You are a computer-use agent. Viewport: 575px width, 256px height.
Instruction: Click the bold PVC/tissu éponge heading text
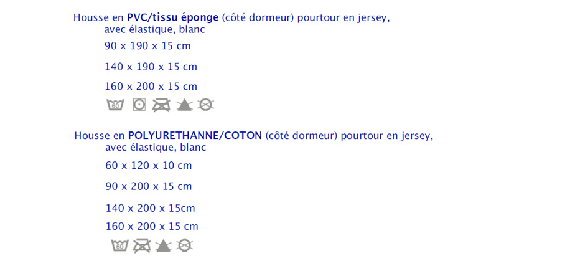point(173,18)
